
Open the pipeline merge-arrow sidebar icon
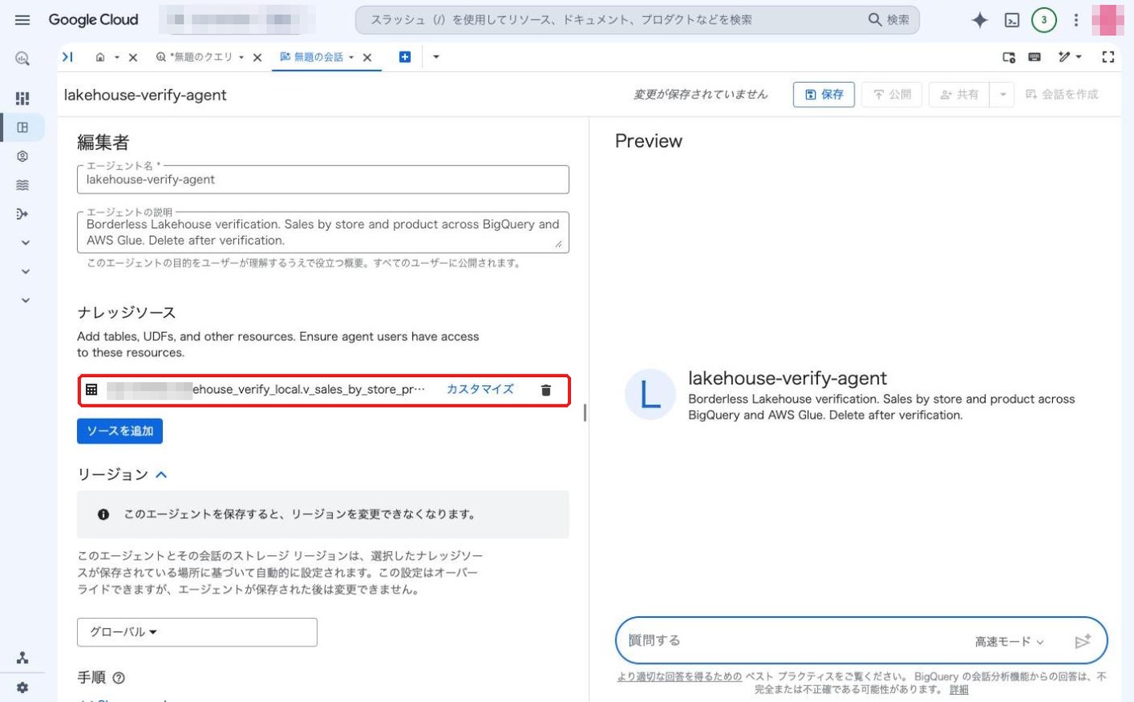[x=22, y=214]
